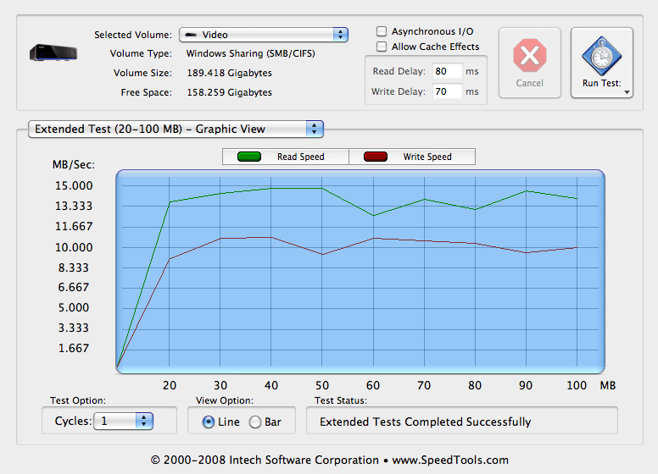658x474 pixels.
Task: Click the red Cancel X icon
Action: [529, 57]
